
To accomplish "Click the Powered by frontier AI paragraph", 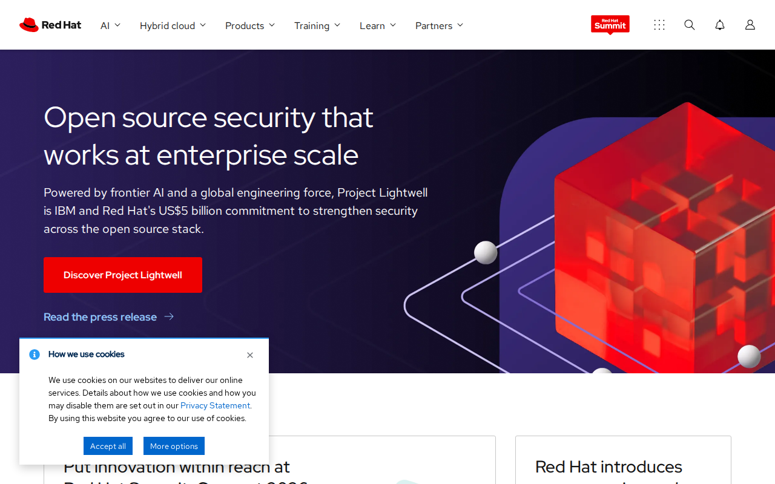I will coord(236,211).
